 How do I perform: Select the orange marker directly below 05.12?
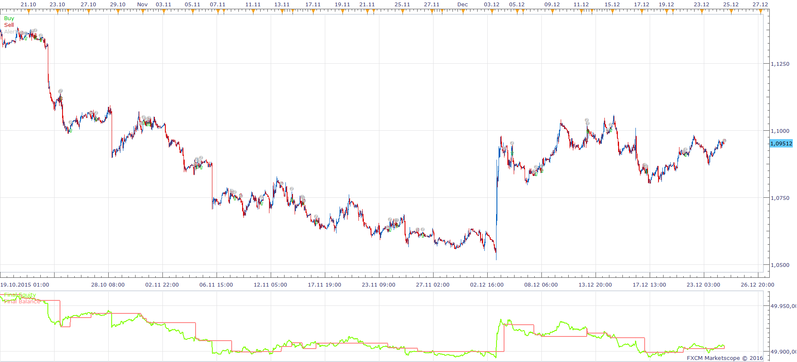tap(517, 11)
